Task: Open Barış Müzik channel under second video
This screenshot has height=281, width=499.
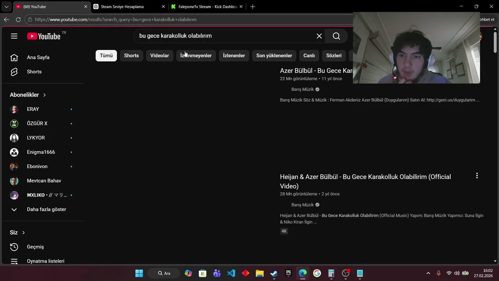Action: coord(303,205)
